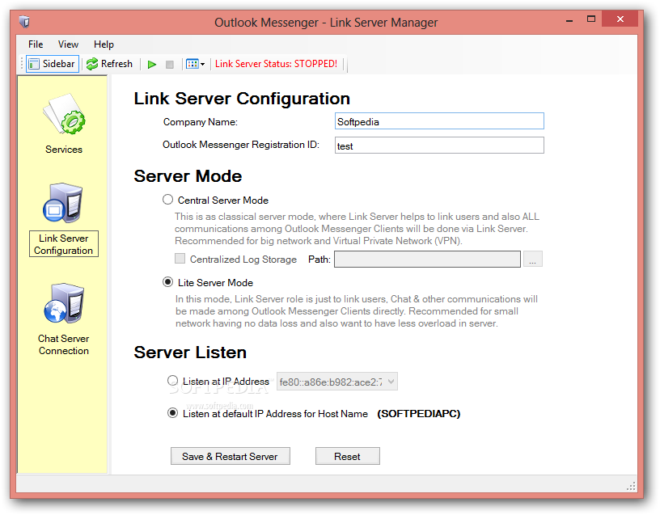Click the Company Name field
This screenshot has height=515, width=660.
(x=439, y=121)
